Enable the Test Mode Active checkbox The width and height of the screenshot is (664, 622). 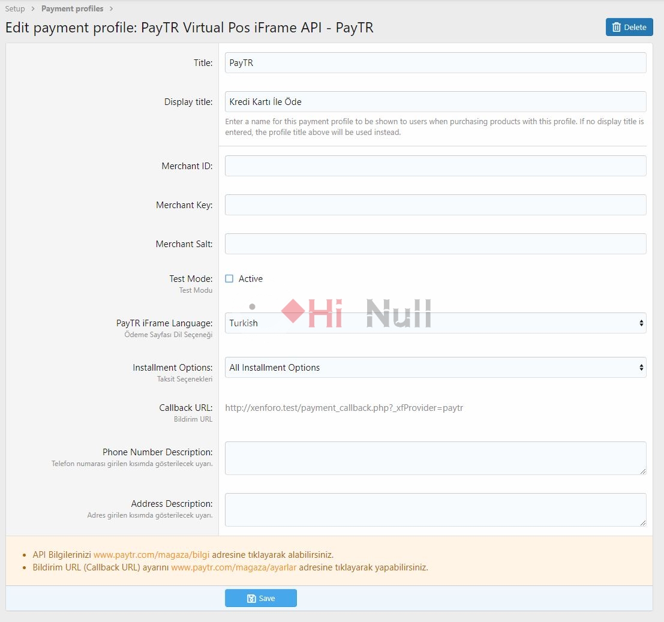click(x=229, y=278)
